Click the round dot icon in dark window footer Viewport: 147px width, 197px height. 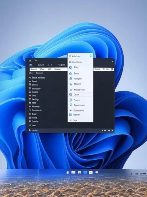109,130
